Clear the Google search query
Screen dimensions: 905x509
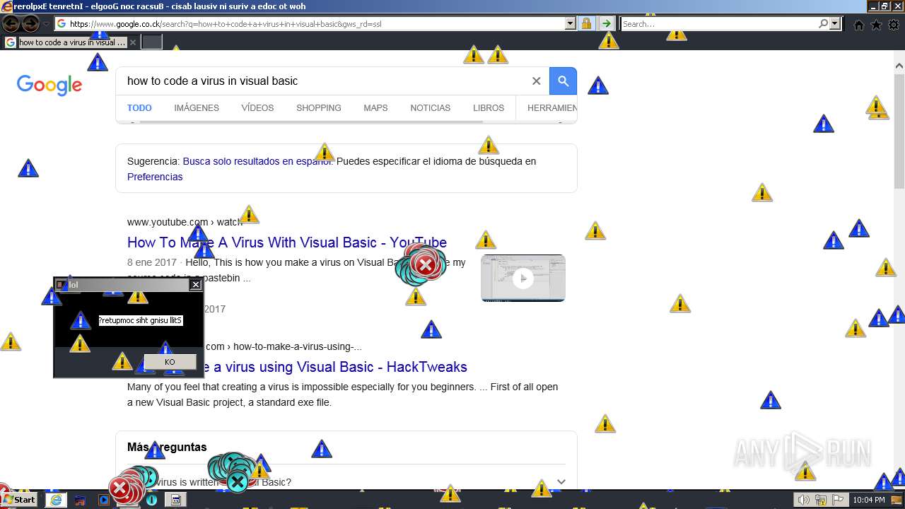tap(536, 81)
